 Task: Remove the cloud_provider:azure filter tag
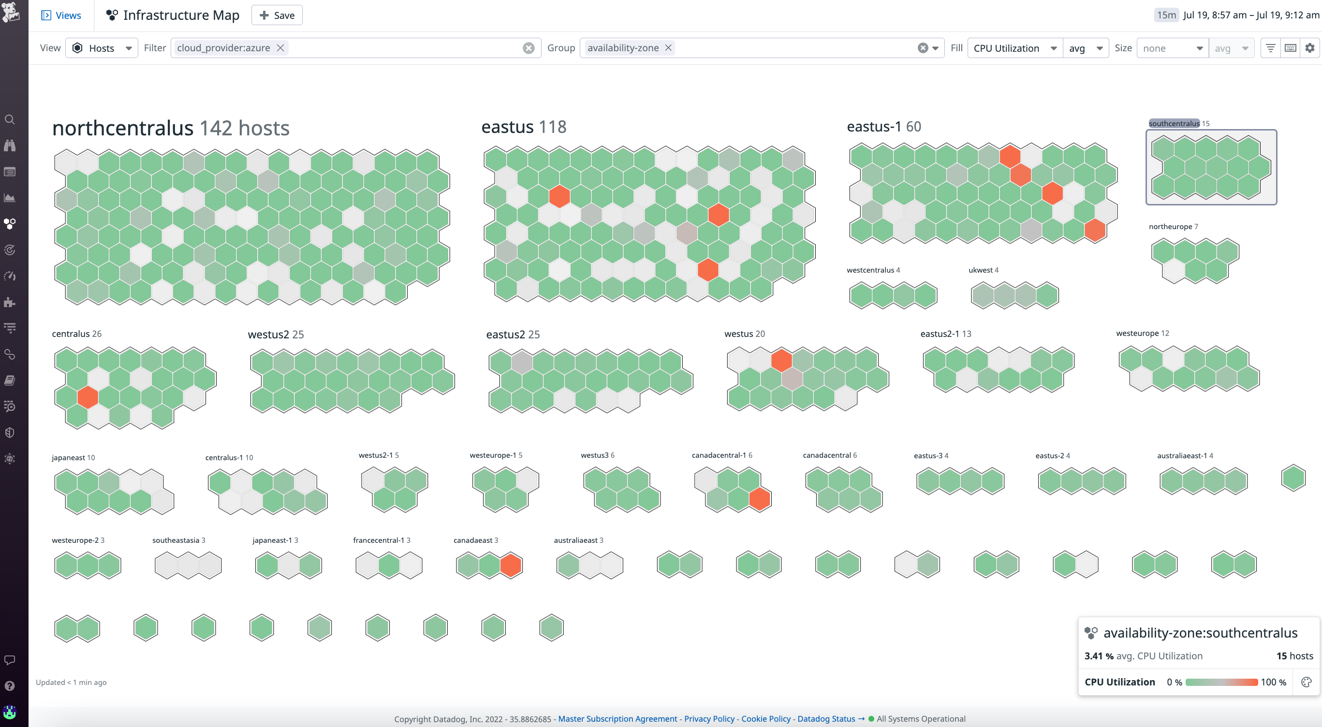(x=280, y=48)
